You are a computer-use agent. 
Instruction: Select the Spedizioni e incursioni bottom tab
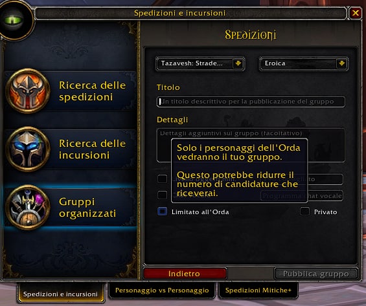point(60,293)
